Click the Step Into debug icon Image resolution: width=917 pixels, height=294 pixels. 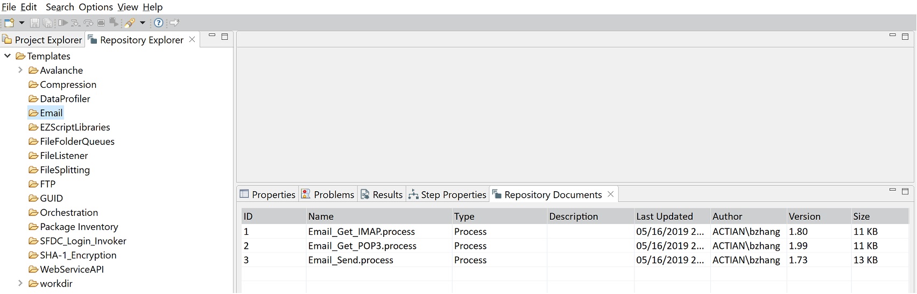[75, 23]
